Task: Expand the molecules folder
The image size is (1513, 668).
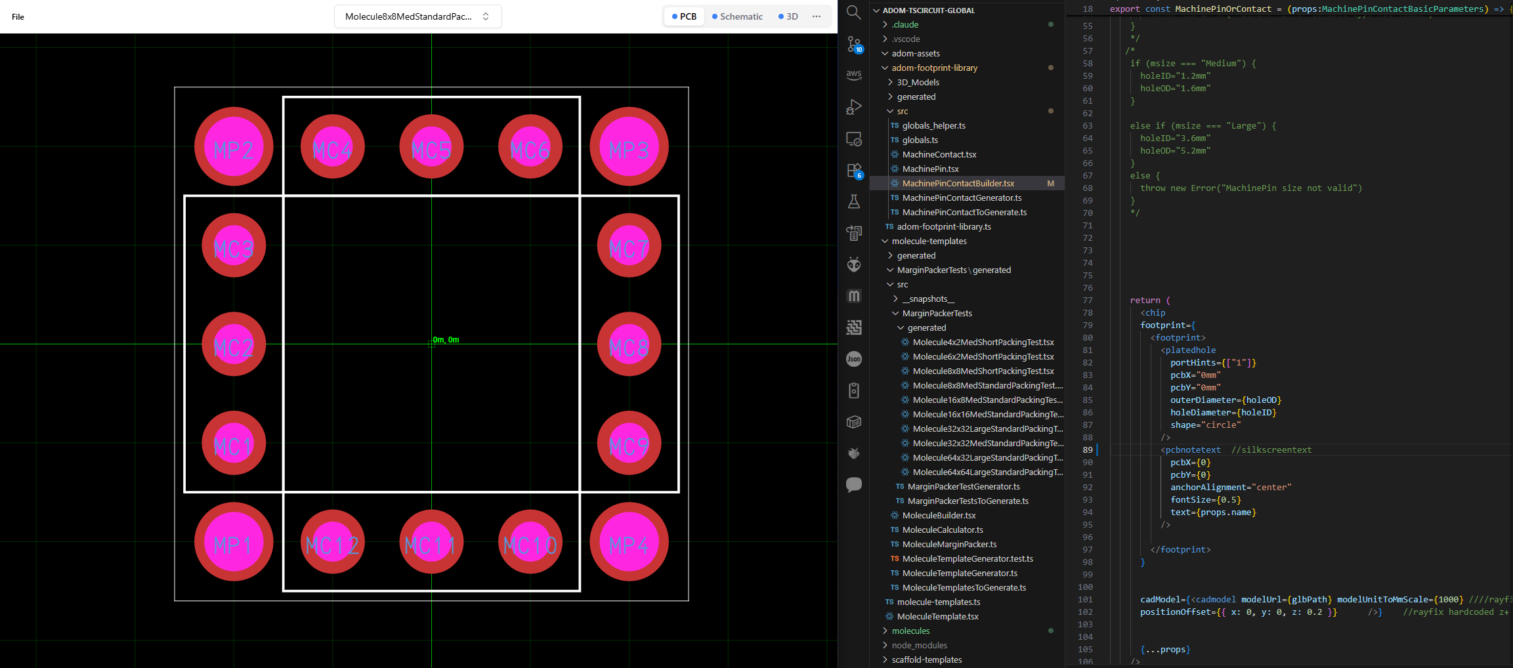Action: (x=910, y=631)
